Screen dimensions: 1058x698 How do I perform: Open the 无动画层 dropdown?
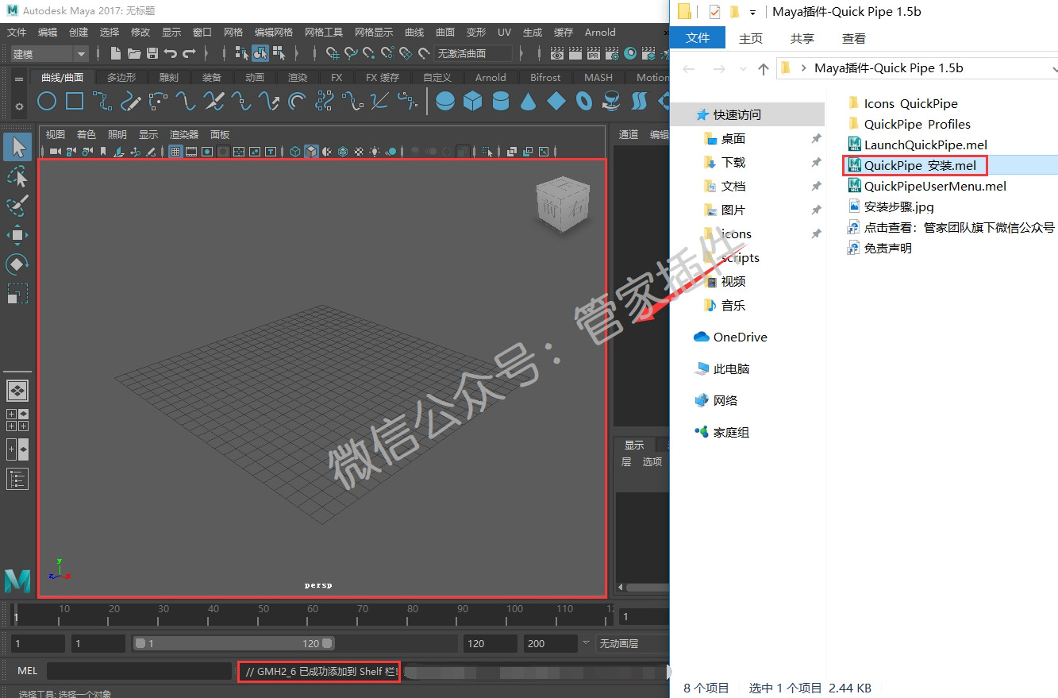coord(632,643)
